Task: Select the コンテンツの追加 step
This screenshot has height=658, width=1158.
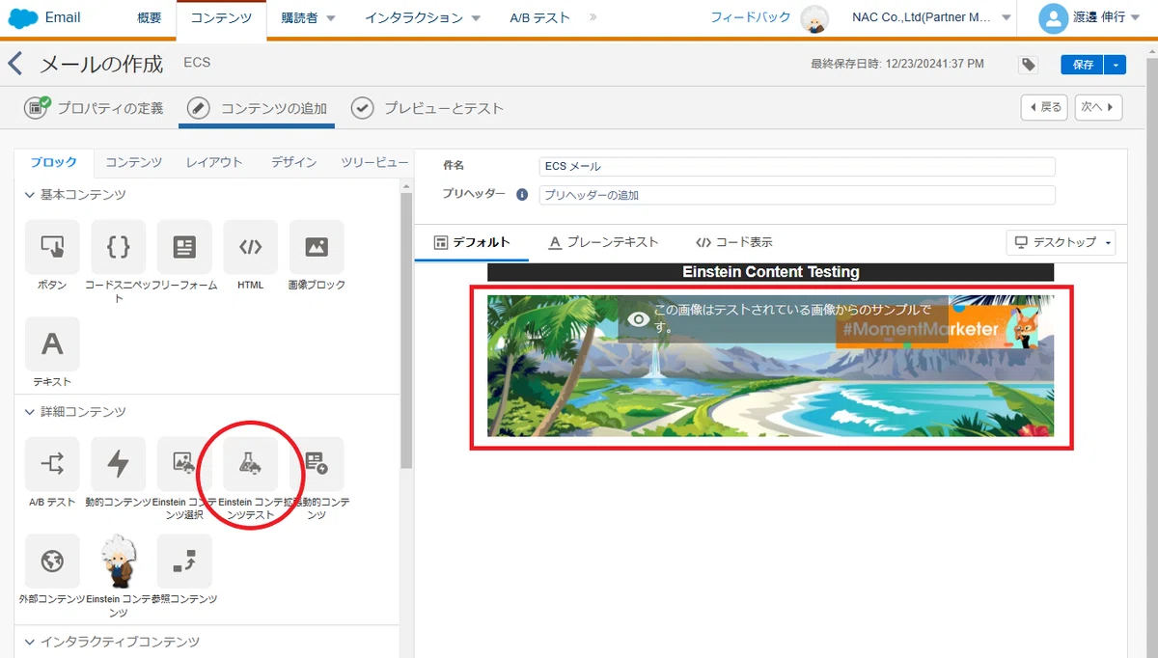Action: point(257,108)
